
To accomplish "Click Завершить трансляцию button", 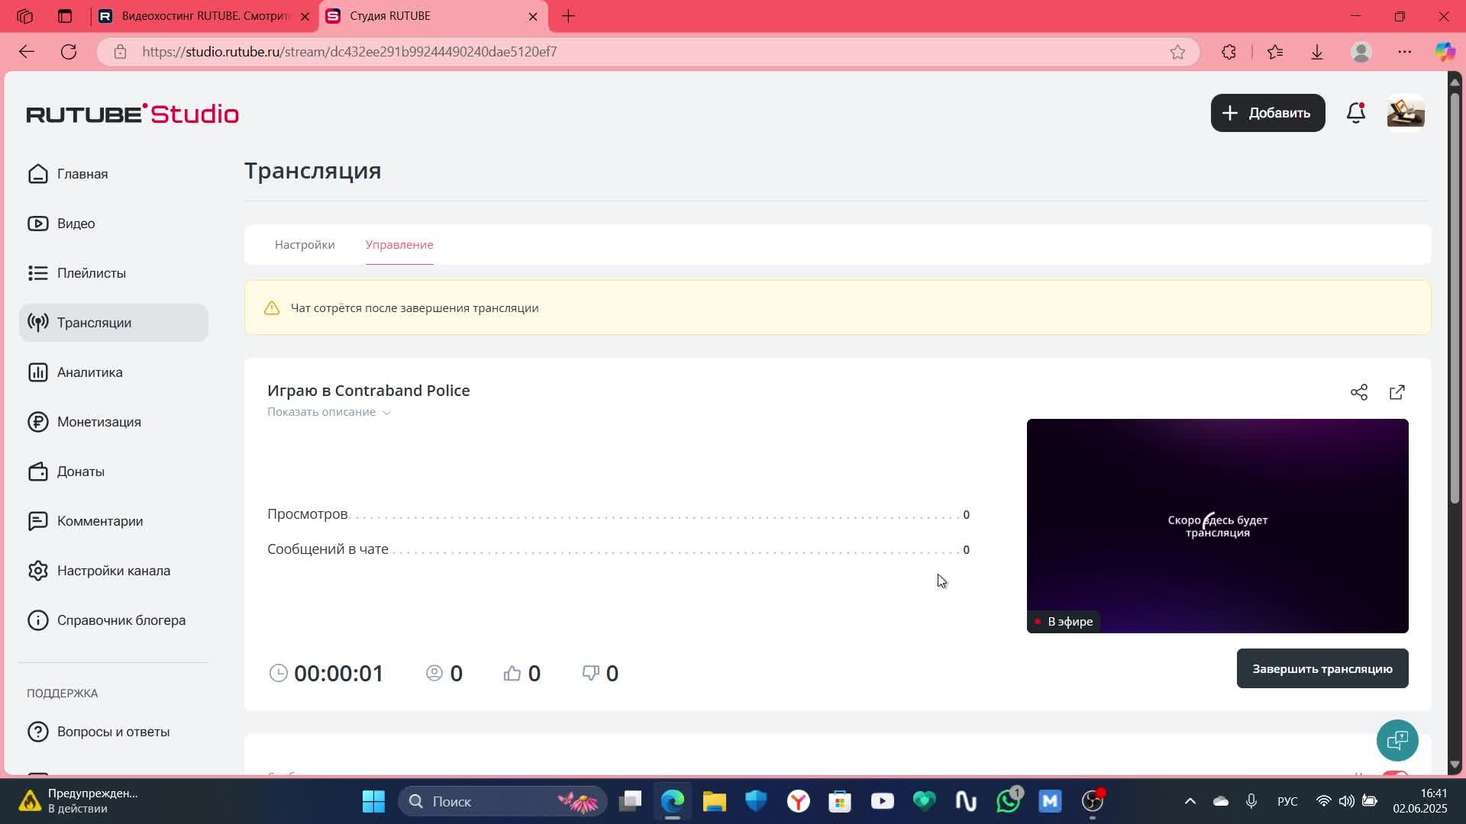I will (x=1322, y=668).
